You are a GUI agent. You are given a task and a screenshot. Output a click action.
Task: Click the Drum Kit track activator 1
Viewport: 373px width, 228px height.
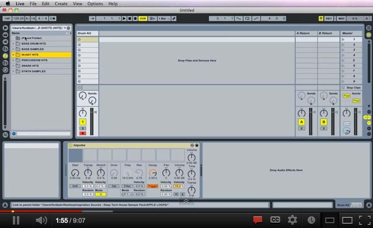(x=82, y=122)
